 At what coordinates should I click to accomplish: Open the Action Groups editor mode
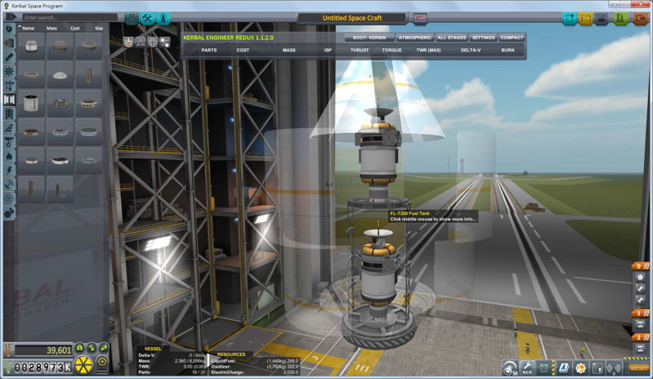[x=147, y=18]
